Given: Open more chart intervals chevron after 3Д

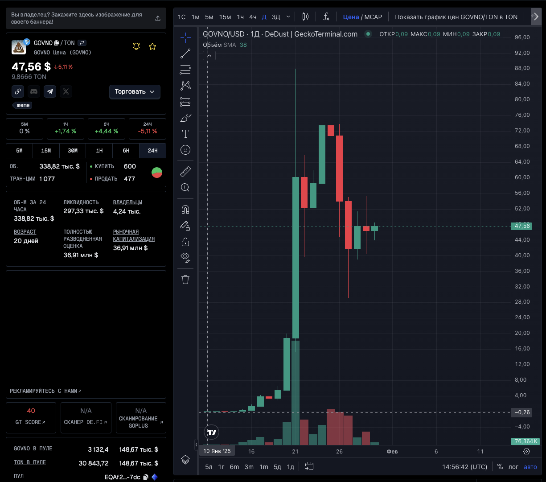Looking at the screenshot, I should 288,17.
